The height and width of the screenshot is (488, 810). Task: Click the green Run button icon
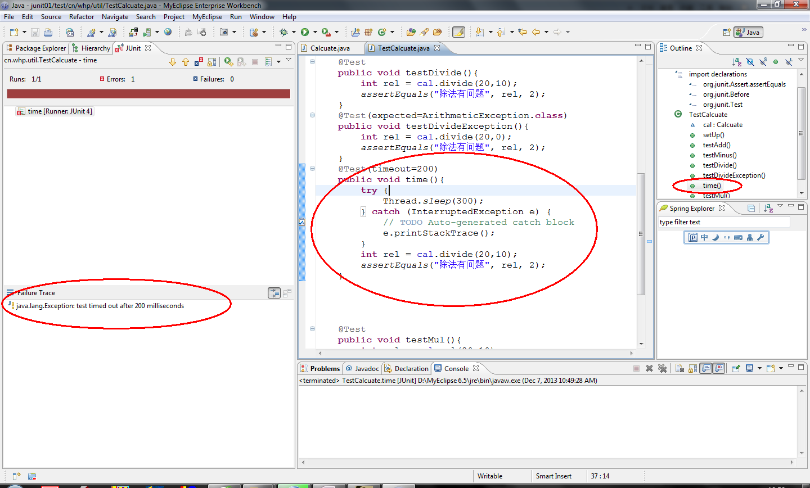(x=304, y=32)
